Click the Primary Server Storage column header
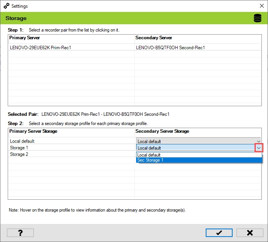268x242 pixels. point(33,131)
